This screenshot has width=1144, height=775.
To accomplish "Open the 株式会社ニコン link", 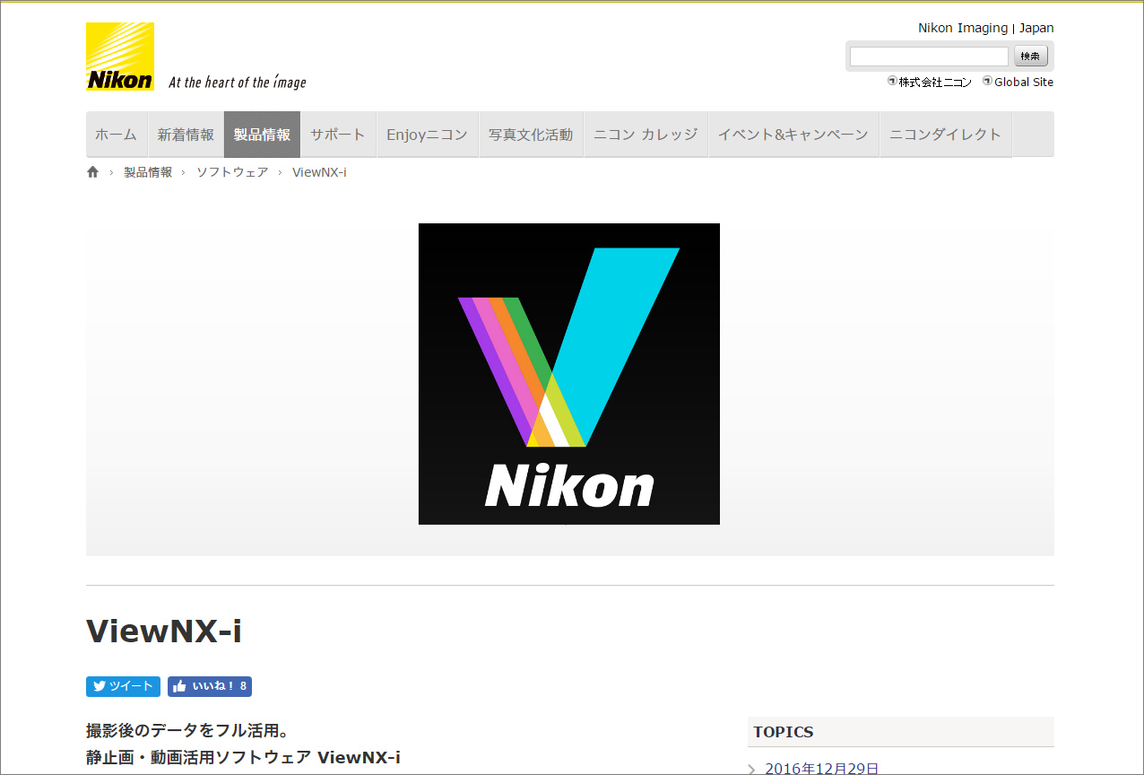I will pyautogui.click(x=930, y=82).
